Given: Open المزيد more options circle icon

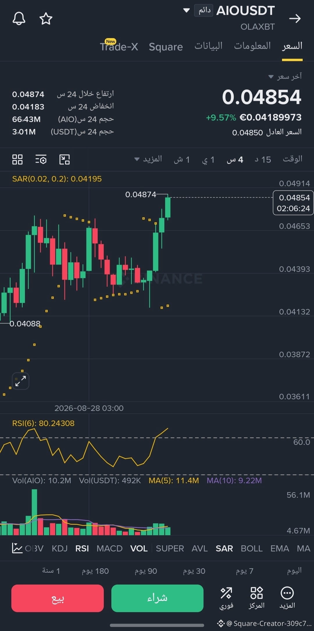Looking at the screenshot, I should [x=287, y=598].
